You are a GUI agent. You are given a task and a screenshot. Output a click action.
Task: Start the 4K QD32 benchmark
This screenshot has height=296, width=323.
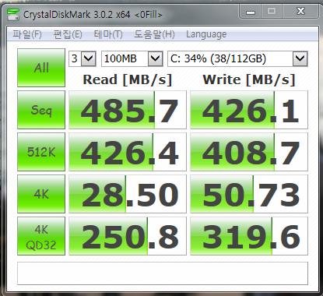41,236
